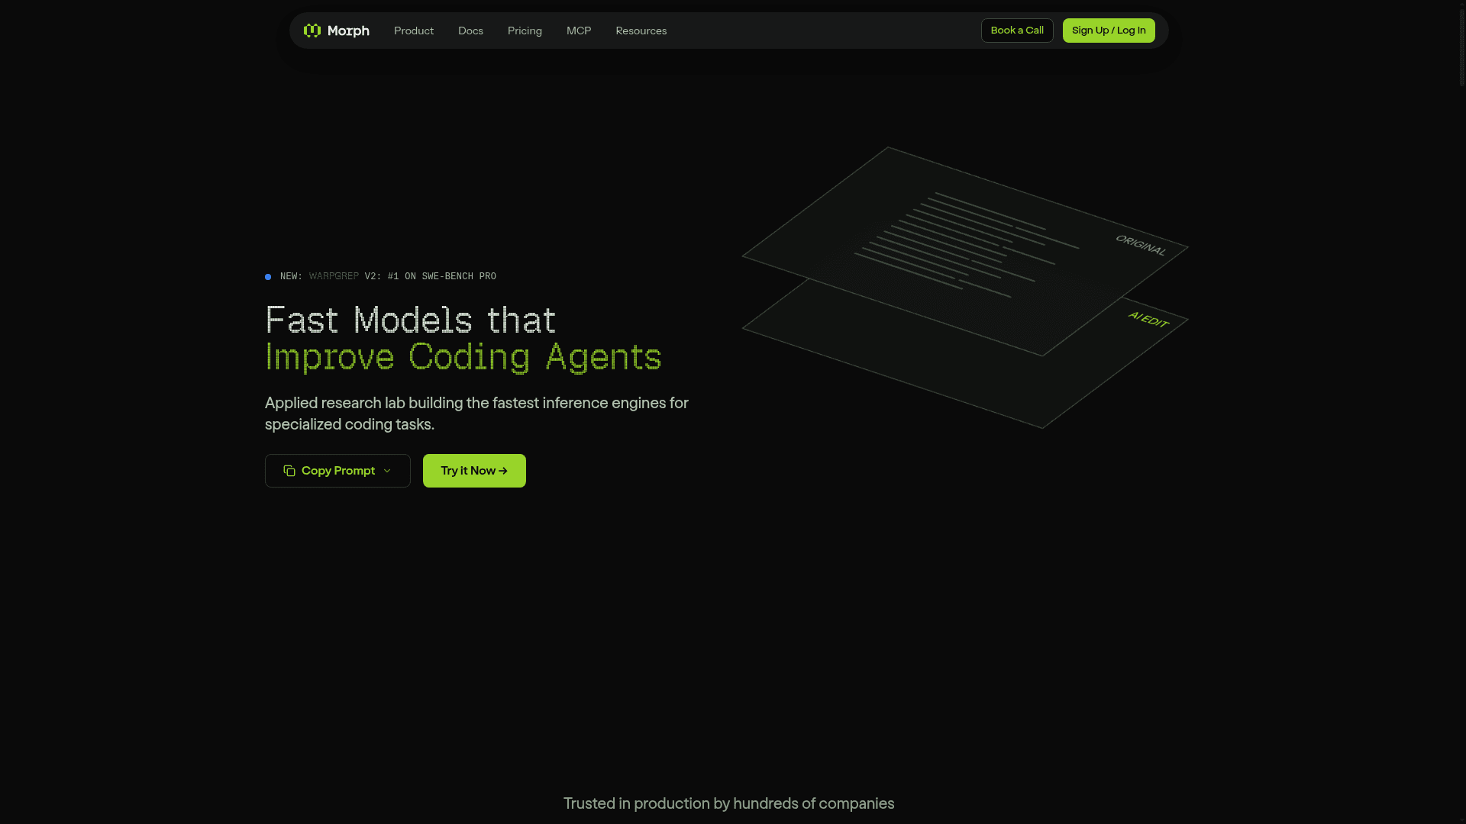Click the Try it Now button
1466x824 pixels.
tap(474, 471)
